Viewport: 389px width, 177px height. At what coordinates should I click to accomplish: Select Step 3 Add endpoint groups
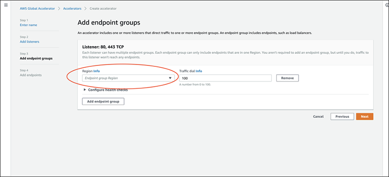36,58
